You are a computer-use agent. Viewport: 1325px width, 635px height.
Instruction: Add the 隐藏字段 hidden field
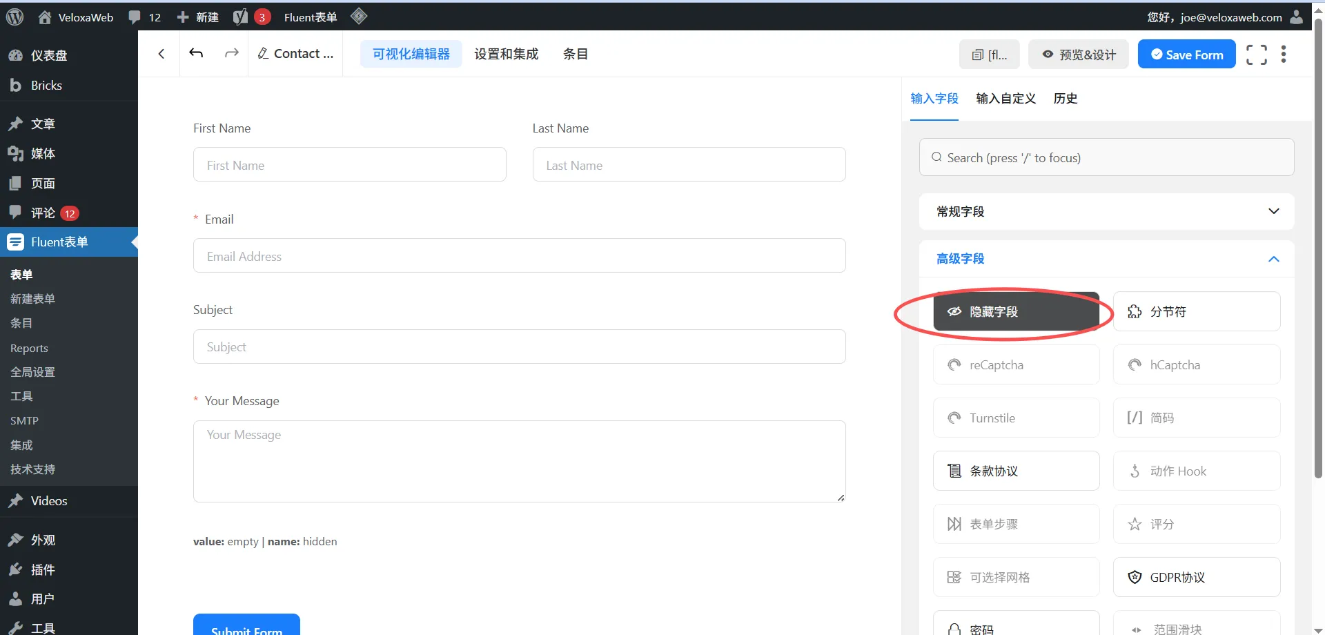pos(1016,312)
